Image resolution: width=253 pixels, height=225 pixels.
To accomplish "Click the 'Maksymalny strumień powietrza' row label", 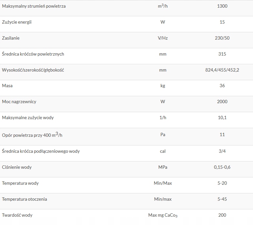I will (x=34, y=6).
